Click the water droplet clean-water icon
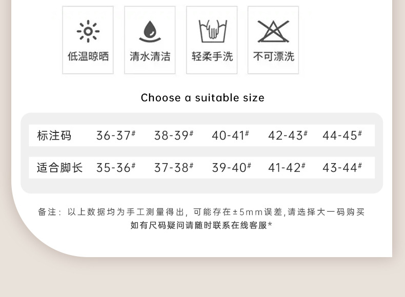 click(150, 32)
